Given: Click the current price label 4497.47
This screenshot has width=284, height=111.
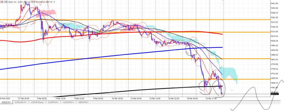Looking at the screenshot, I should point(274,94).
